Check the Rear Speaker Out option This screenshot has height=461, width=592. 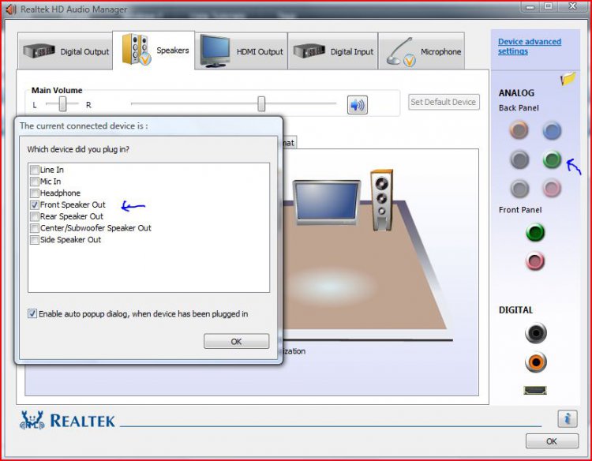pos(35,217)
